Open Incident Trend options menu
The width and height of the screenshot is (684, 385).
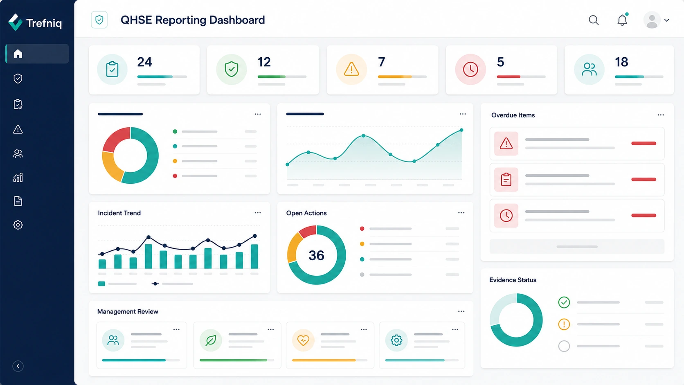pyautogui.click(x=258, y=213)
